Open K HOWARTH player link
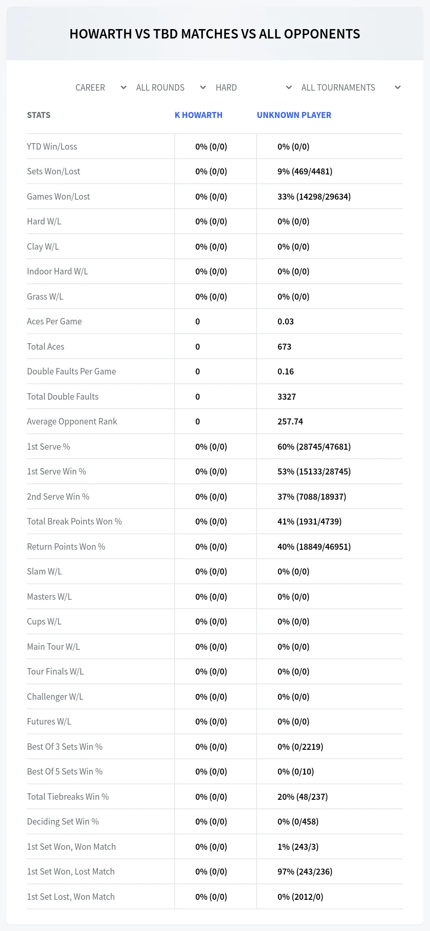 (199, 115)
